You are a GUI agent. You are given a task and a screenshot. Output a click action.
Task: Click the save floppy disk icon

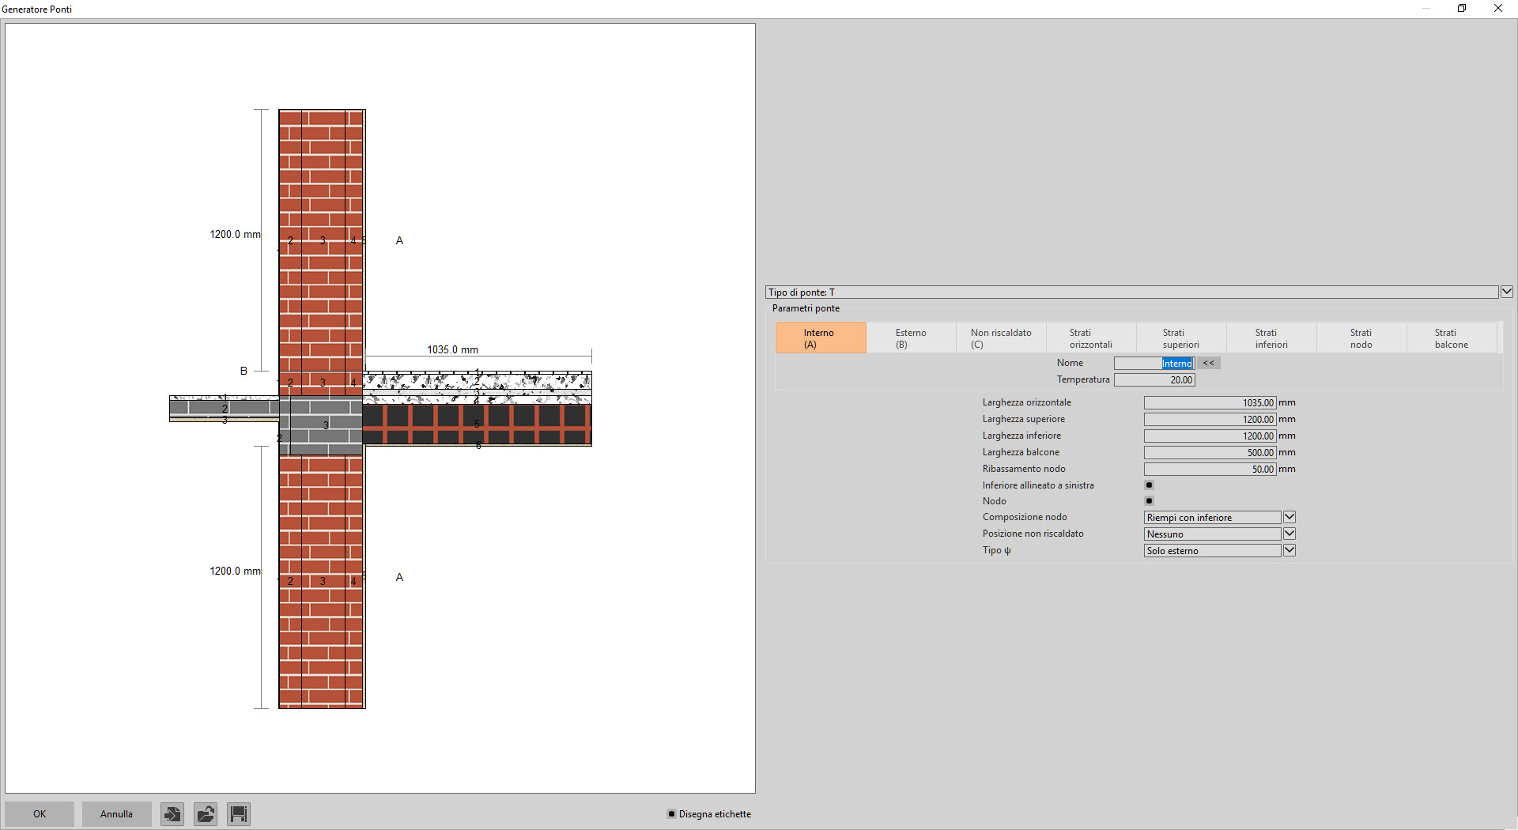click(x=239, y=813)
